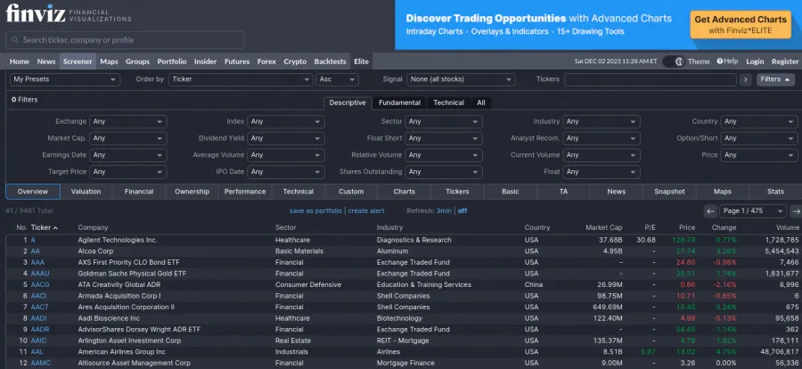
Task: Open the Sector filter dropdown
Action: tap(444, 122)
